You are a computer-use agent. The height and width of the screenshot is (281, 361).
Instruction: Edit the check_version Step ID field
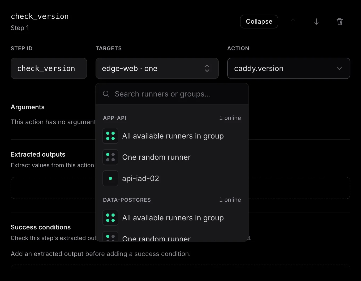(x=49, y=68)
